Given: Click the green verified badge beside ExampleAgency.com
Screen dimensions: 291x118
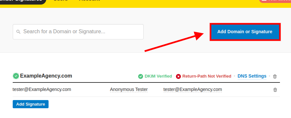Looking at the screenshot, I should click(x=16, y=76).
